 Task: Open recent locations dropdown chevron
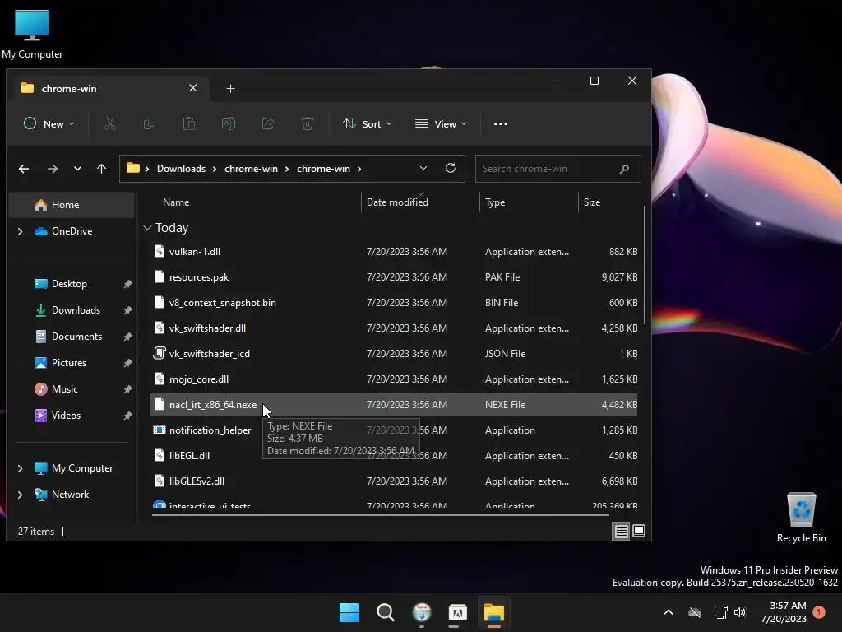(x=77, y=169)
